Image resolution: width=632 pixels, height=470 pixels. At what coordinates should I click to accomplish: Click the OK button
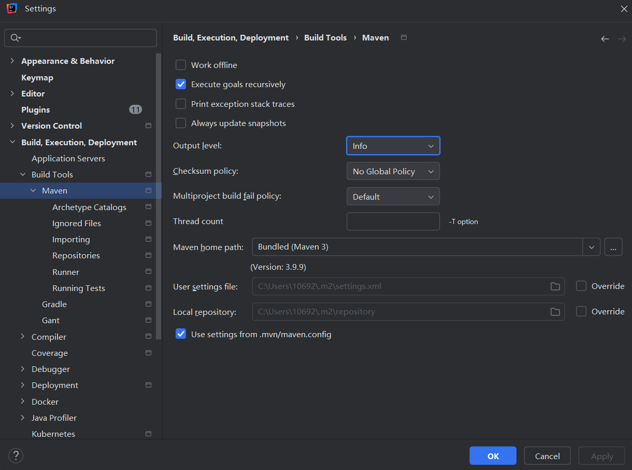click(493, 455)
